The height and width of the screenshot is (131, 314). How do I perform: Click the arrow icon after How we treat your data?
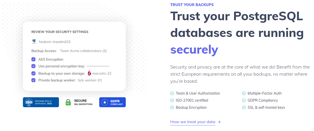point(219,122)
